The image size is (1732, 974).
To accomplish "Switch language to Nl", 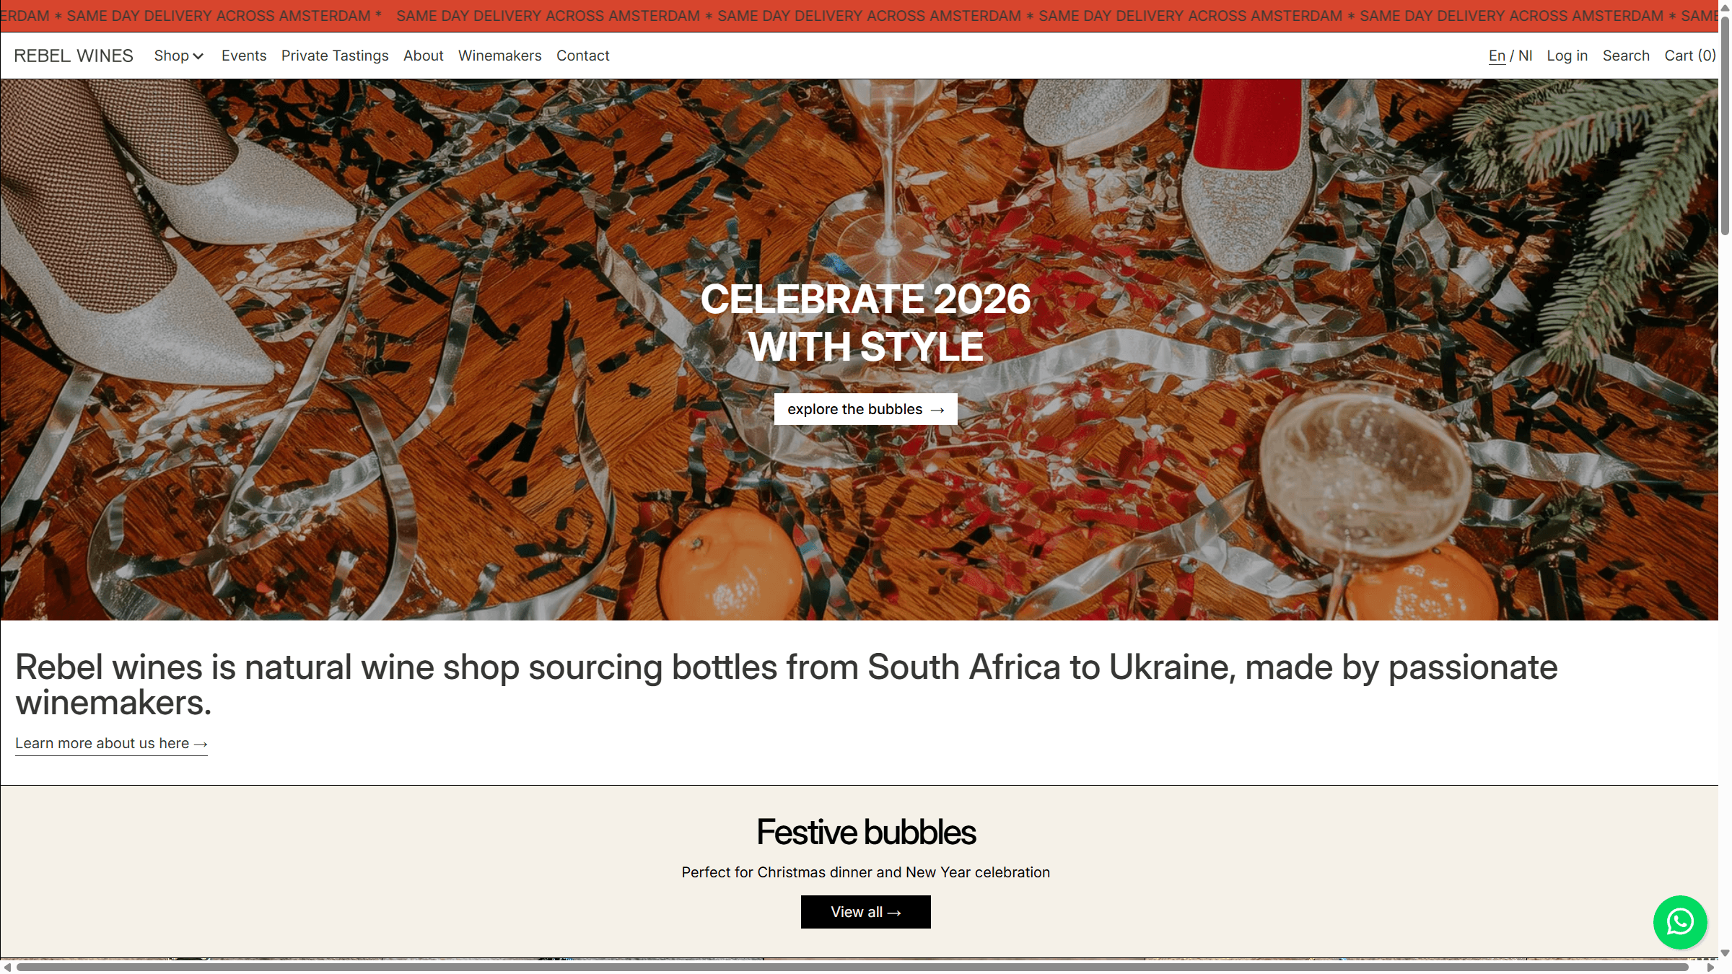I will point(1525,56).
